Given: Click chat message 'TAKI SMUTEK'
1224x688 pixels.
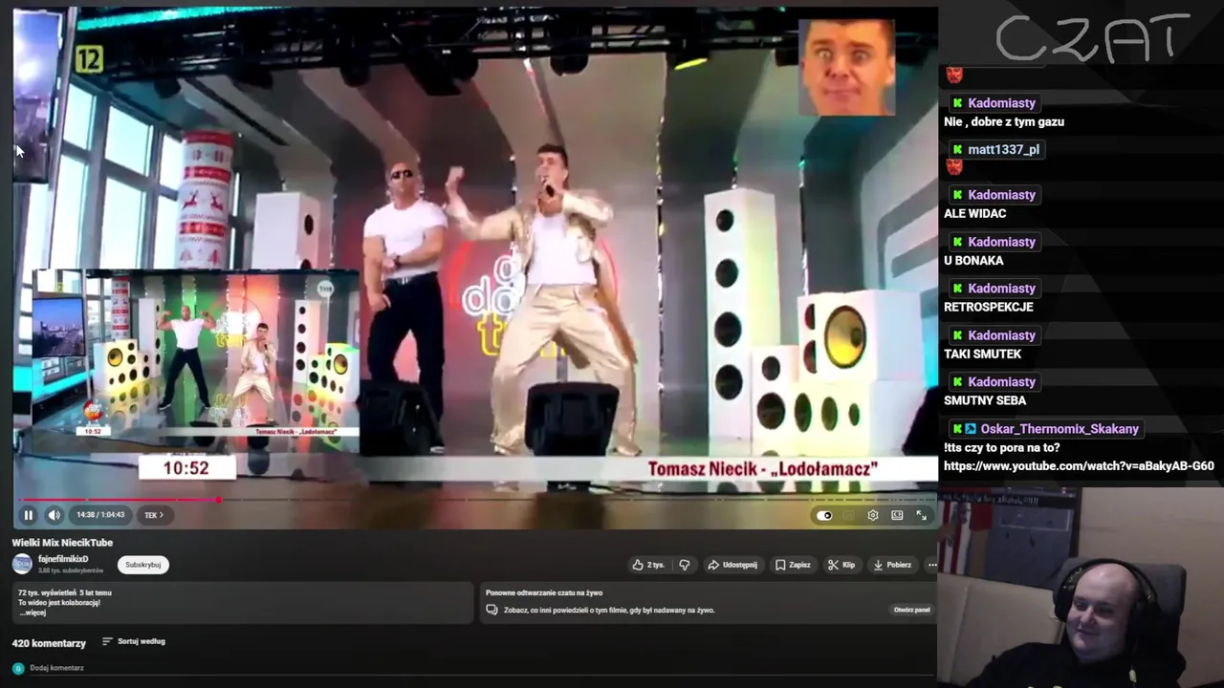Looking at the screenshot, I should click(x=983, y=354).
